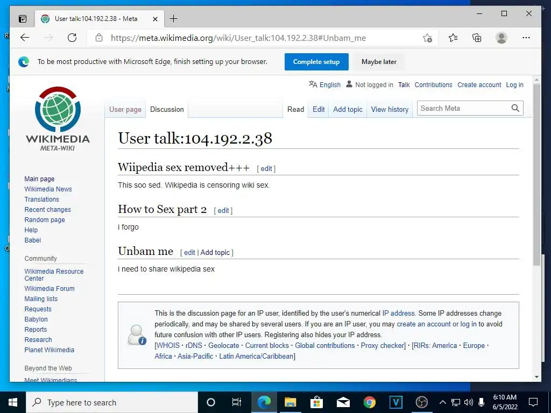Open File Explorer from taskbar
551x413 pixels.
coord(290,402)
